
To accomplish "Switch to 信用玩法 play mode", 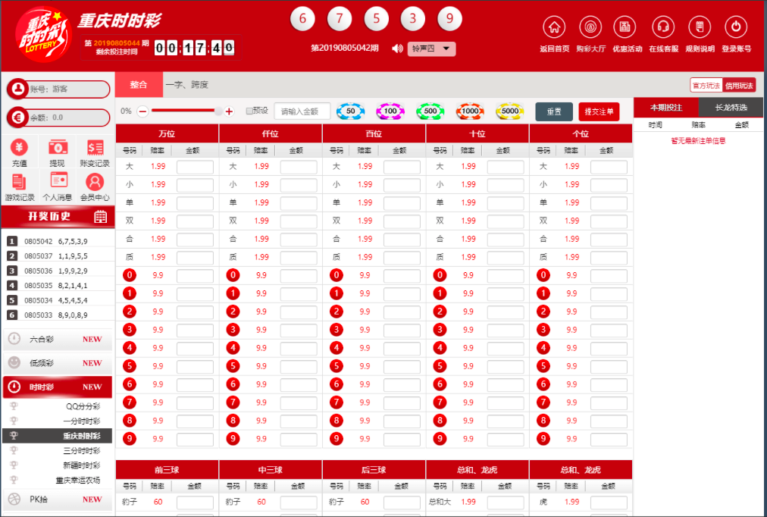I will [739, 86].
